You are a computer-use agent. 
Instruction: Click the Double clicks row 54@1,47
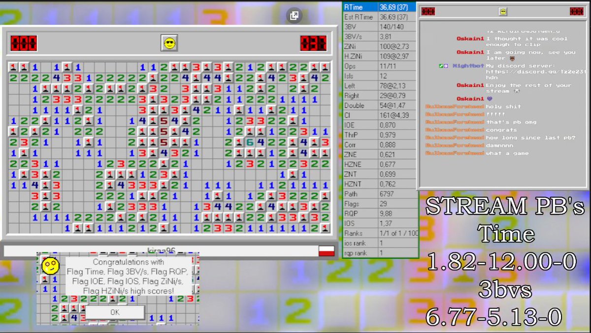click(380, 105)
